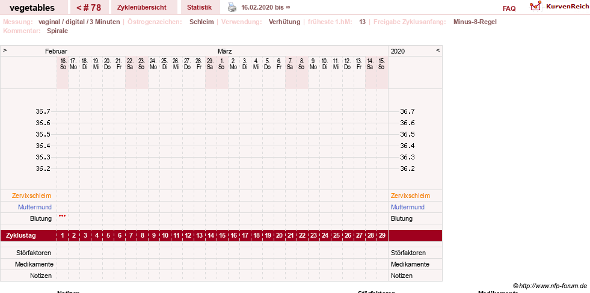Click the 1. So March date header
Screen dimensions: 590x293
tap(223, 64)
